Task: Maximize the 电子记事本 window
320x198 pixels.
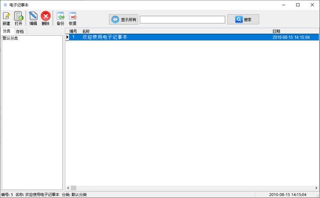Action: tap(298, 5)
